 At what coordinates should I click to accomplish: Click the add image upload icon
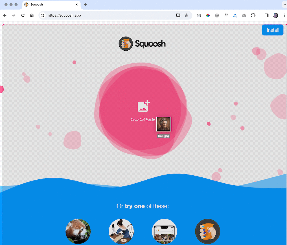click(144, 106)
